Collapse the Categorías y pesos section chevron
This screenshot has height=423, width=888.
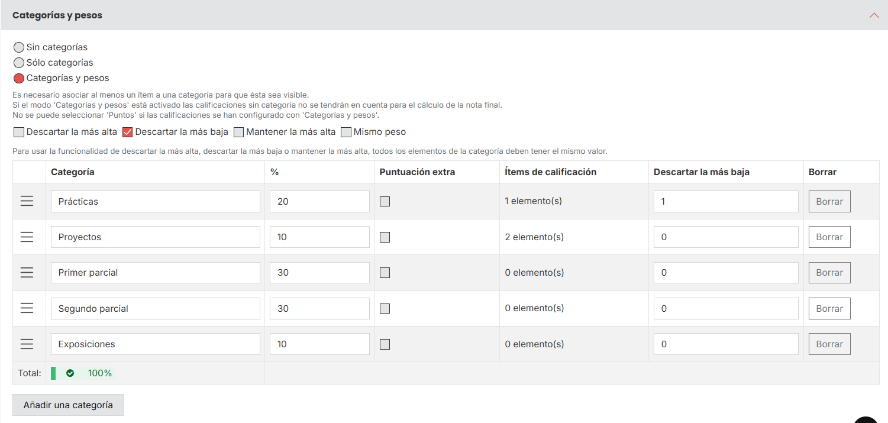tap(874, 15)
